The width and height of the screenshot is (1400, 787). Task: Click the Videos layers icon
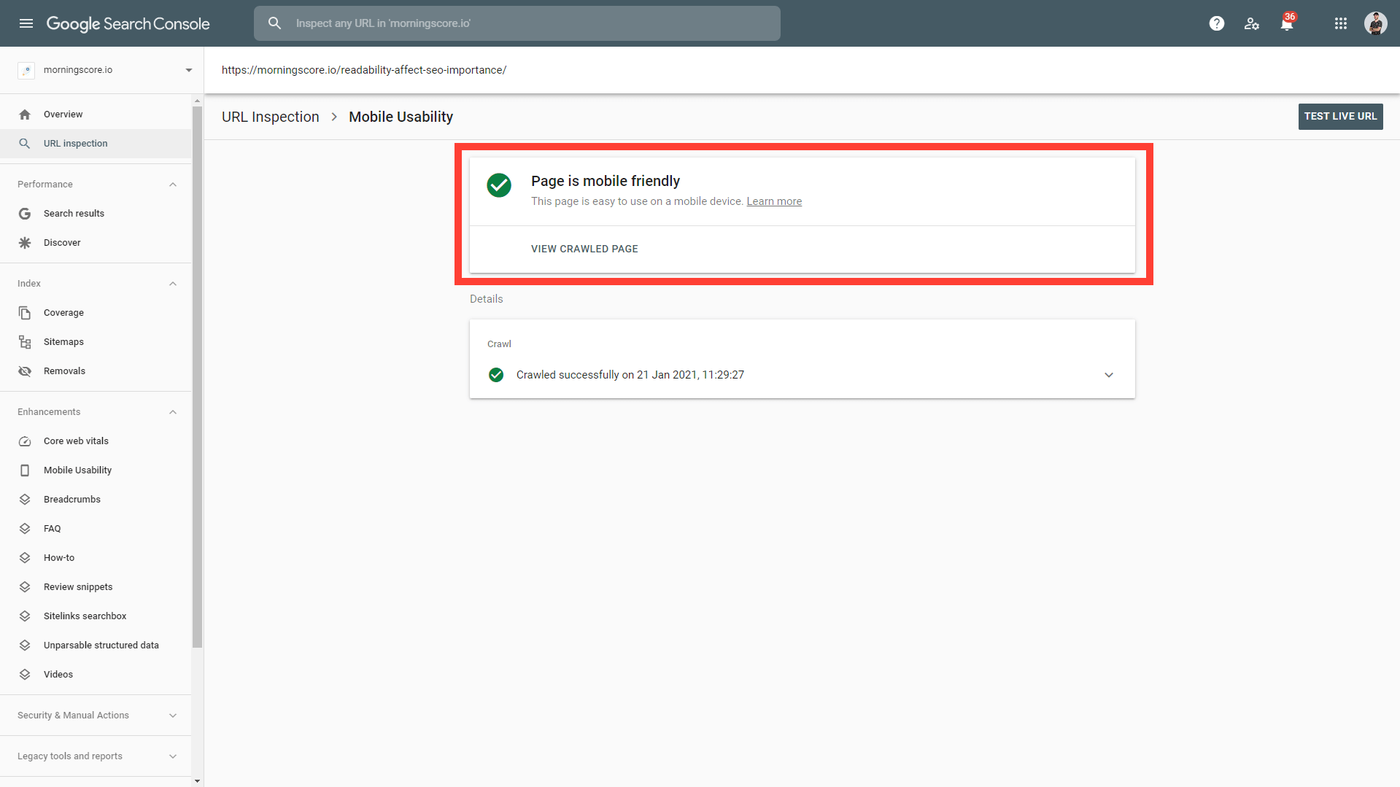pyautogui.click(x=25, y=675)
